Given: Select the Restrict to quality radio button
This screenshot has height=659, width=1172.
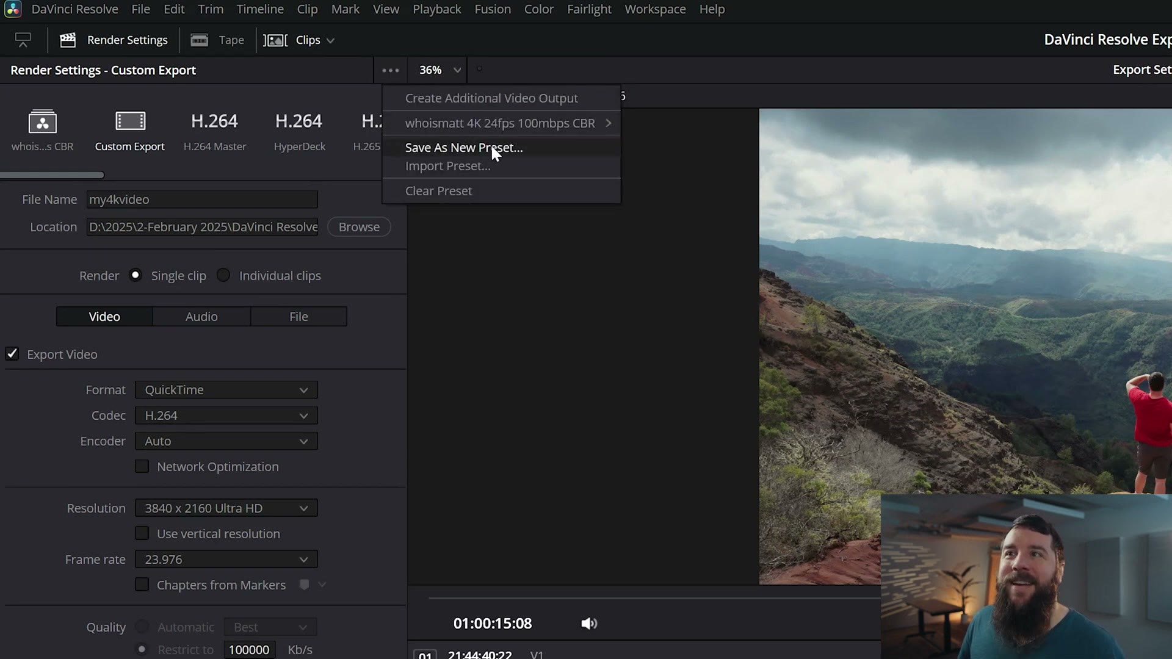Looking at the screenshot, I should point(142,649).
